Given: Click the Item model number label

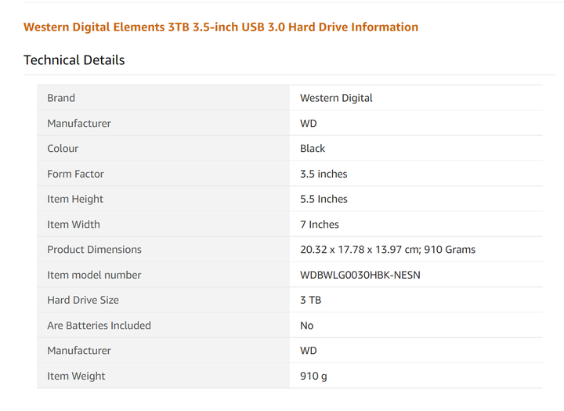Looking at the screenshot, I should (x=94, y=275).
